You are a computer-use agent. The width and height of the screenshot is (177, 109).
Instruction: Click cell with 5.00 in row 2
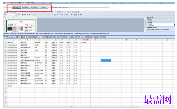click(x=63, y=45)
